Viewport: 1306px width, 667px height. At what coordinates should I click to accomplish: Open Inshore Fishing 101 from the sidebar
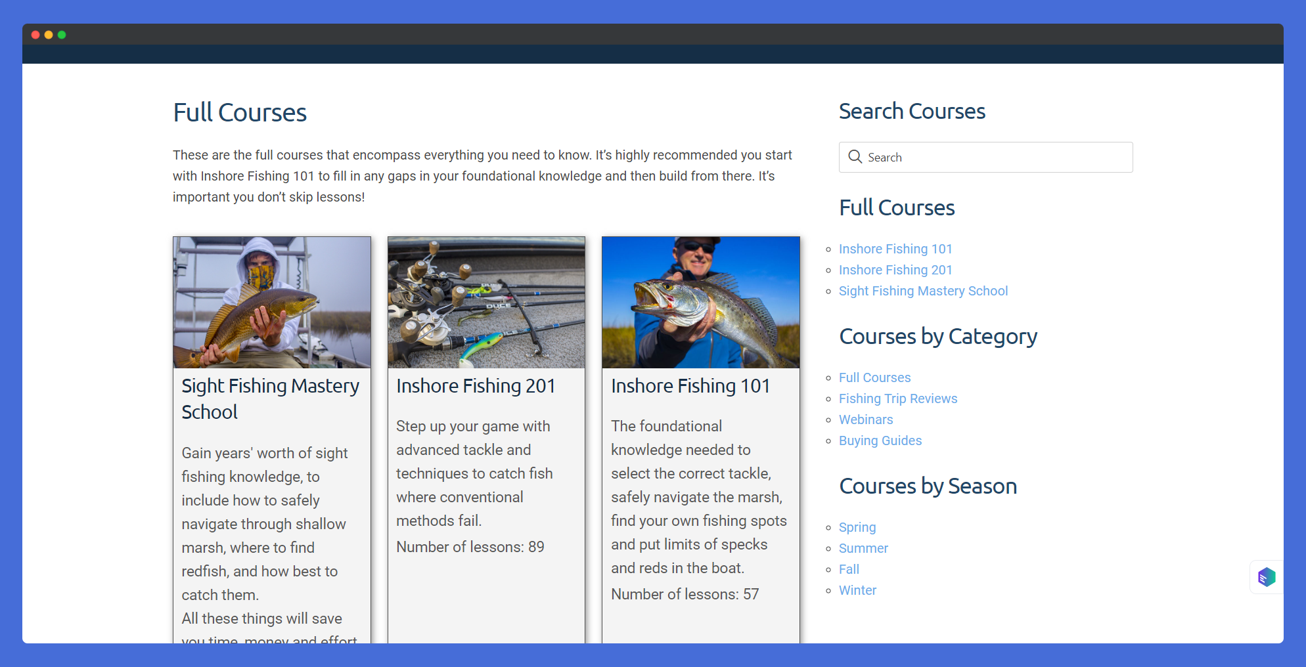tap(895, 249)
